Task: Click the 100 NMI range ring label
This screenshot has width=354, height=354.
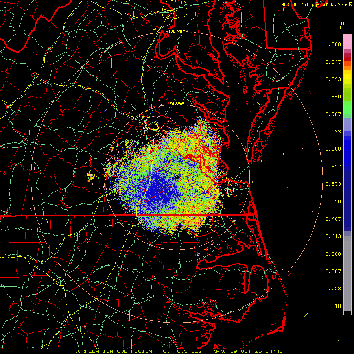Action: click(177, 31)
